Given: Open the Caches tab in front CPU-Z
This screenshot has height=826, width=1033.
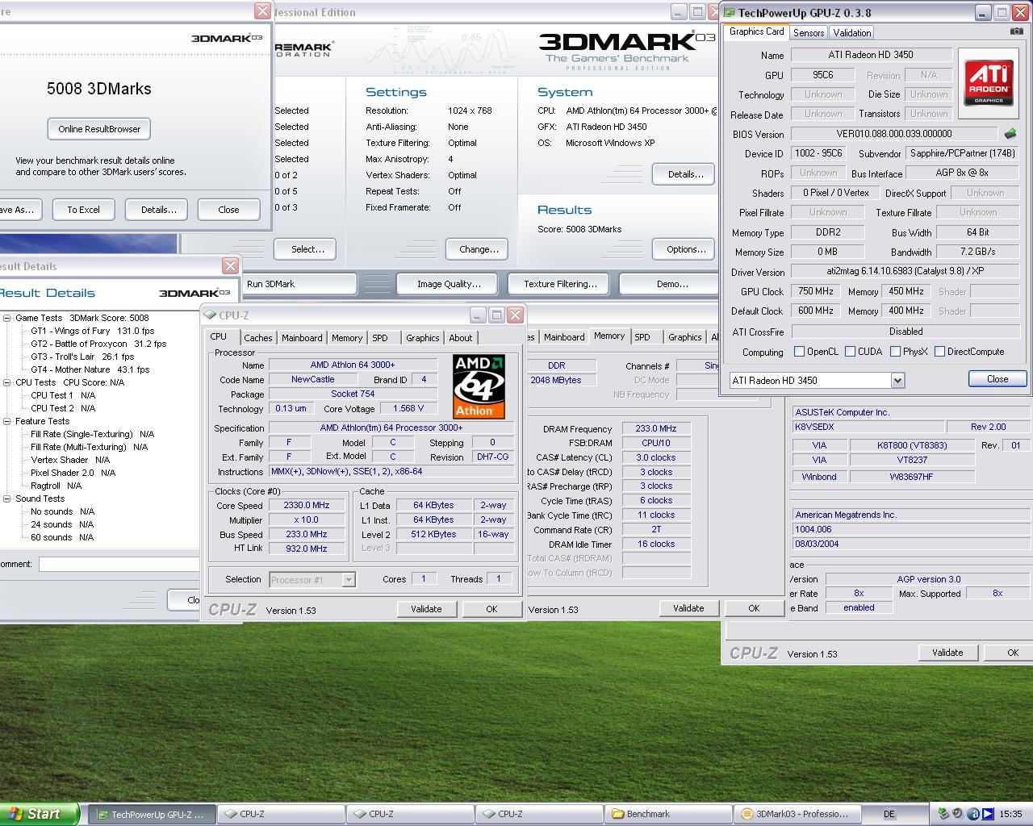Looking at the screenshot, I should (258, 338).
